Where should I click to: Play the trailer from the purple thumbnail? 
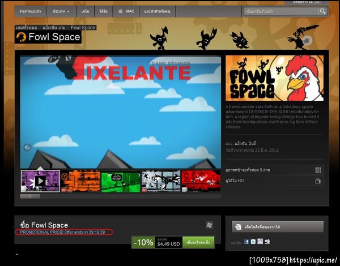click(40, 181)
